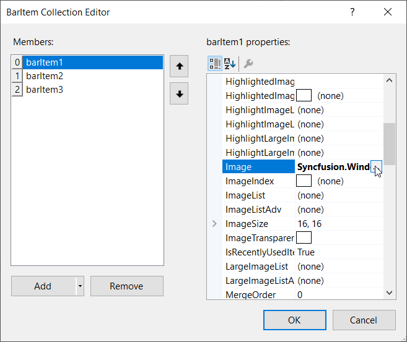Click the properties scrollbar down arrow
The height and width of the screenshot is (342, 407).
[x=389, y=293]
